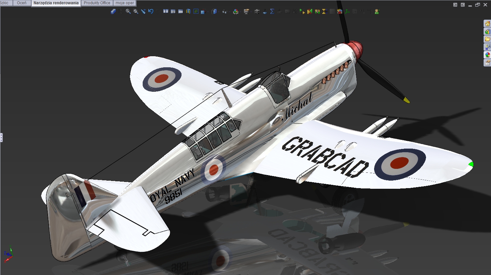Screen dimensions: 491x275
Task: Click the Previous View icon
Action: 143,11
